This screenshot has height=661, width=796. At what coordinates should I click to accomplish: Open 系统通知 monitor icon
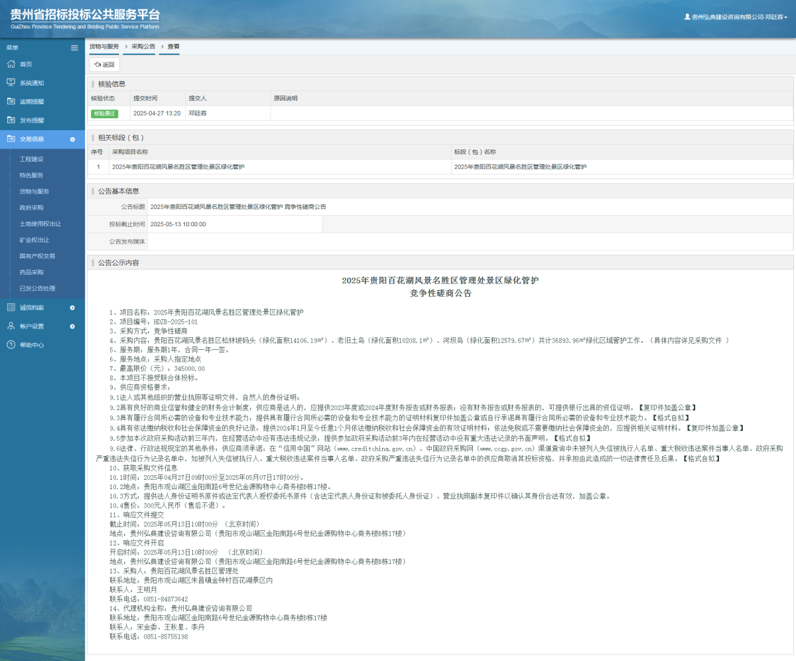click(11, 82)
